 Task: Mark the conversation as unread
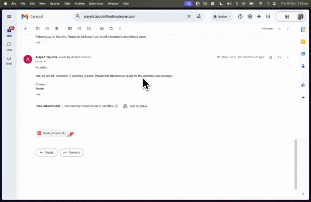[70, 29]
